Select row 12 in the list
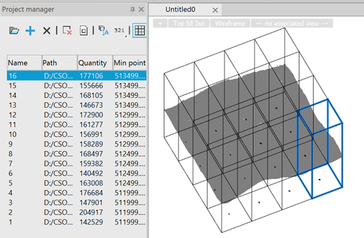The width and height of the screenshot is (364, 238). (77, 115)
